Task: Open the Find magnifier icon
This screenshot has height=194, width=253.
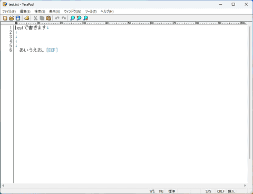Action: (x=72, y=18)
